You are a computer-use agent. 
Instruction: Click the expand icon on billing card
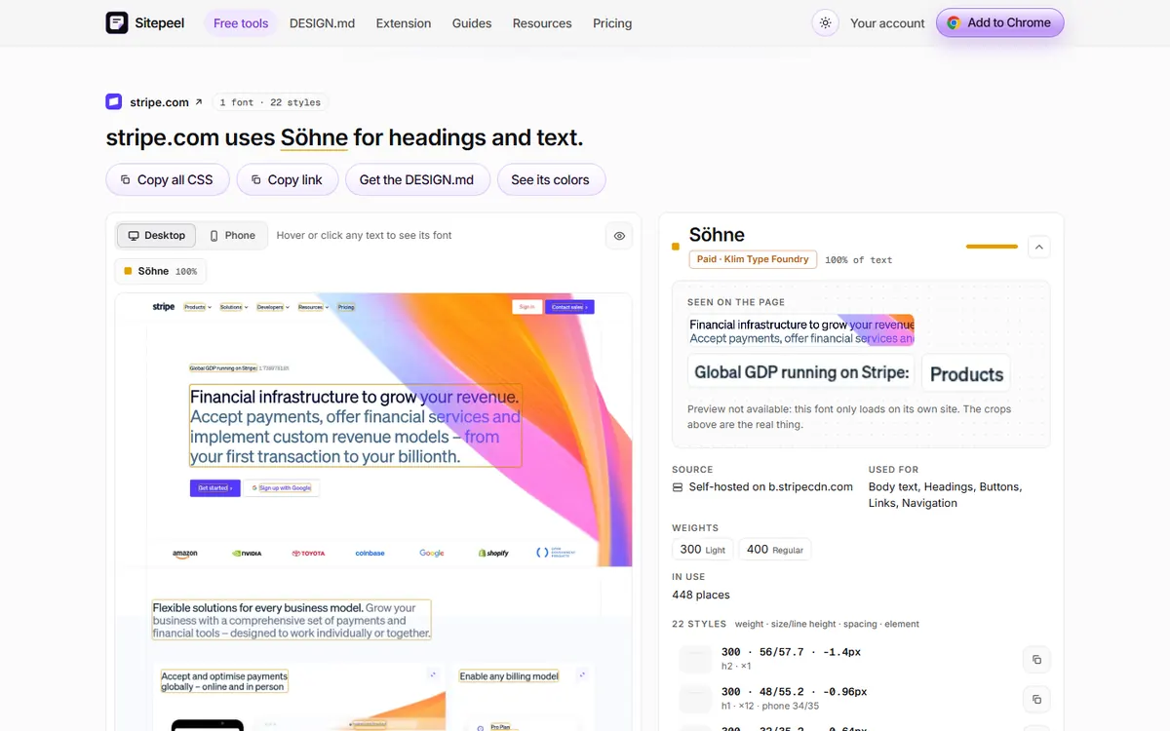(x=582, y=673)
